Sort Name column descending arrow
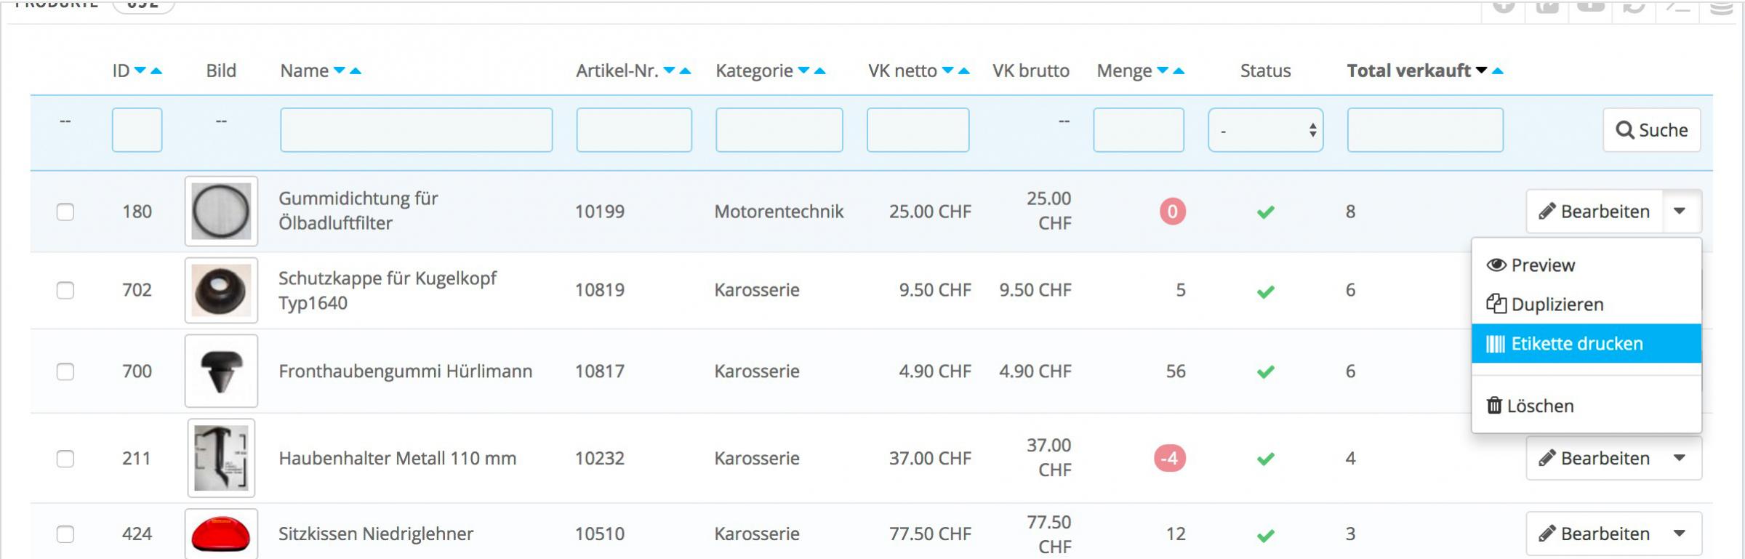The height and width of the screenshot is (559, 1745). pyautogui.click(x=339, y=71)
